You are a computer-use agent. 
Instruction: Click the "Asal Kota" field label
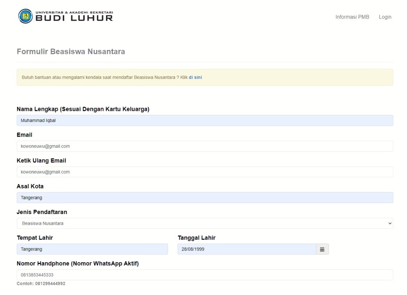pyautogui.click(x=30, y=186)
